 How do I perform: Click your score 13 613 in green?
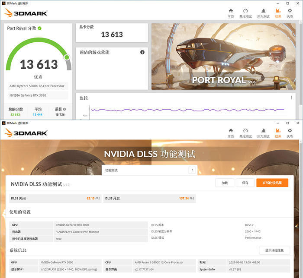(x=15, y=115)
